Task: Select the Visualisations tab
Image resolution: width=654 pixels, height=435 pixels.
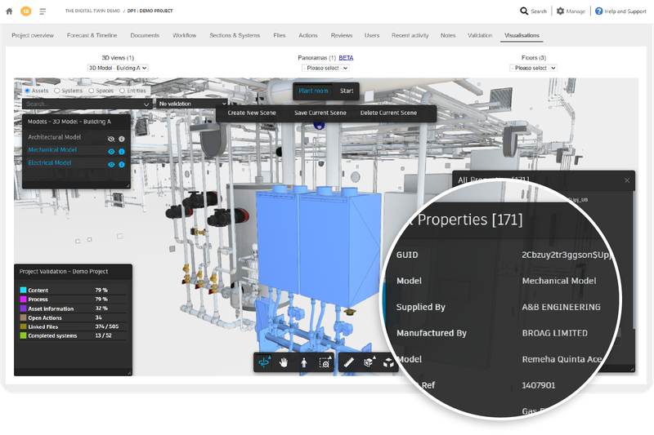Action: click(x=522, y=35)
